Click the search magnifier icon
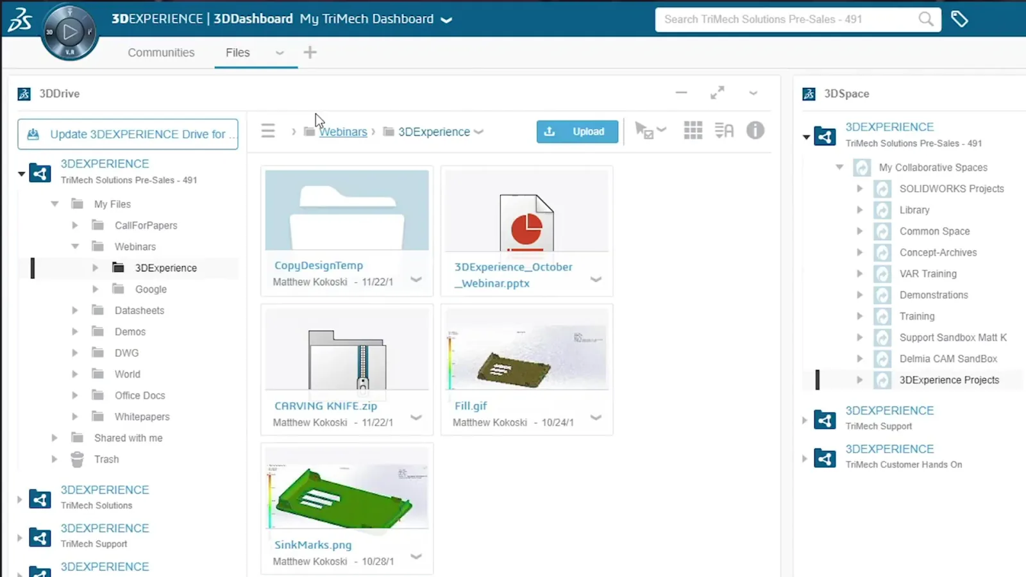This screenshot has width=1026, height=577. [926, 19]
